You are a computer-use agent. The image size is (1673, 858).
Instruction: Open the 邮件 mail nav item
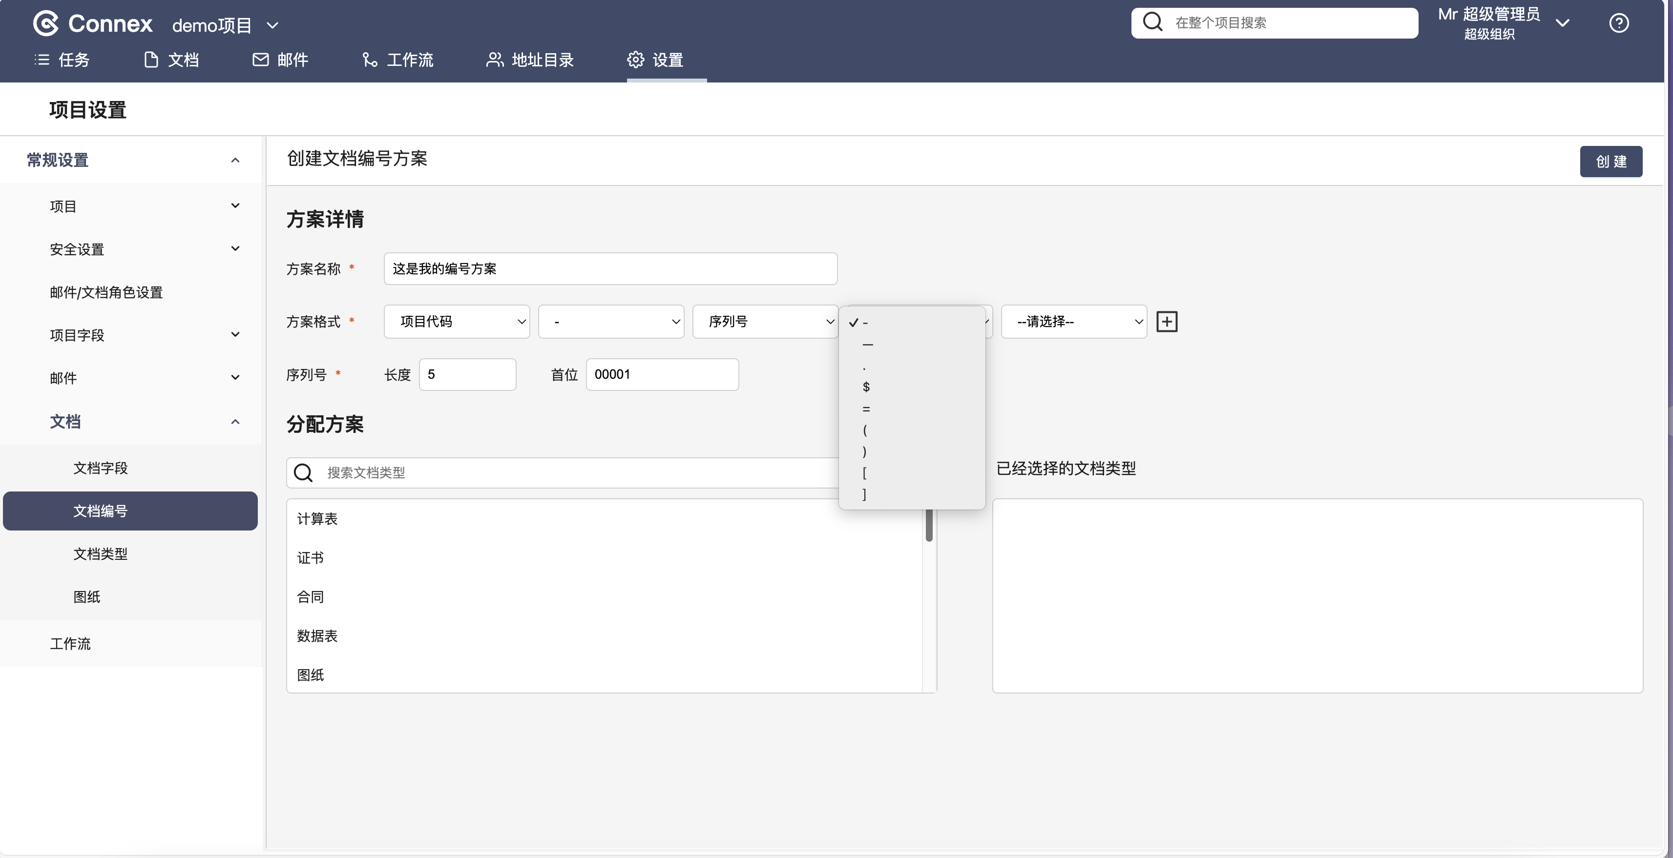[x=281, y=61]
